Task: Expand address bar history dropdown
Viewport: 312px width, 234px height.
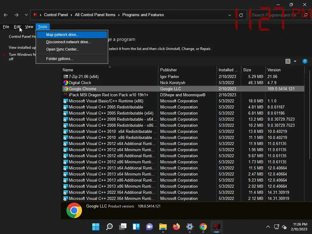Action: [x=230, y=15]
